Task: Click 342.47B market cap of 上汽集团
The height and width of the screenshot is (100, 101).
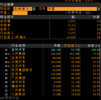Action: (56, 54)
